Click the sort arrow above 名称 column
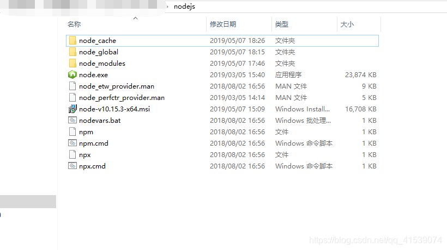Viewport: 447px width, 250px height. (x=135, y=18)
